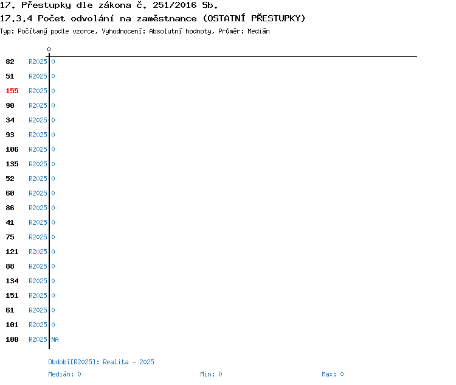456x385 pixels.
Task: Click the R2025 label beside row 101
Action: [x=38, y=325]
